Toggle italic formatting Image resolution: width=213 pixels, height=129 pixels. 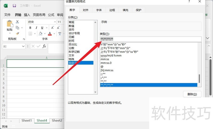tap(36, 28)
